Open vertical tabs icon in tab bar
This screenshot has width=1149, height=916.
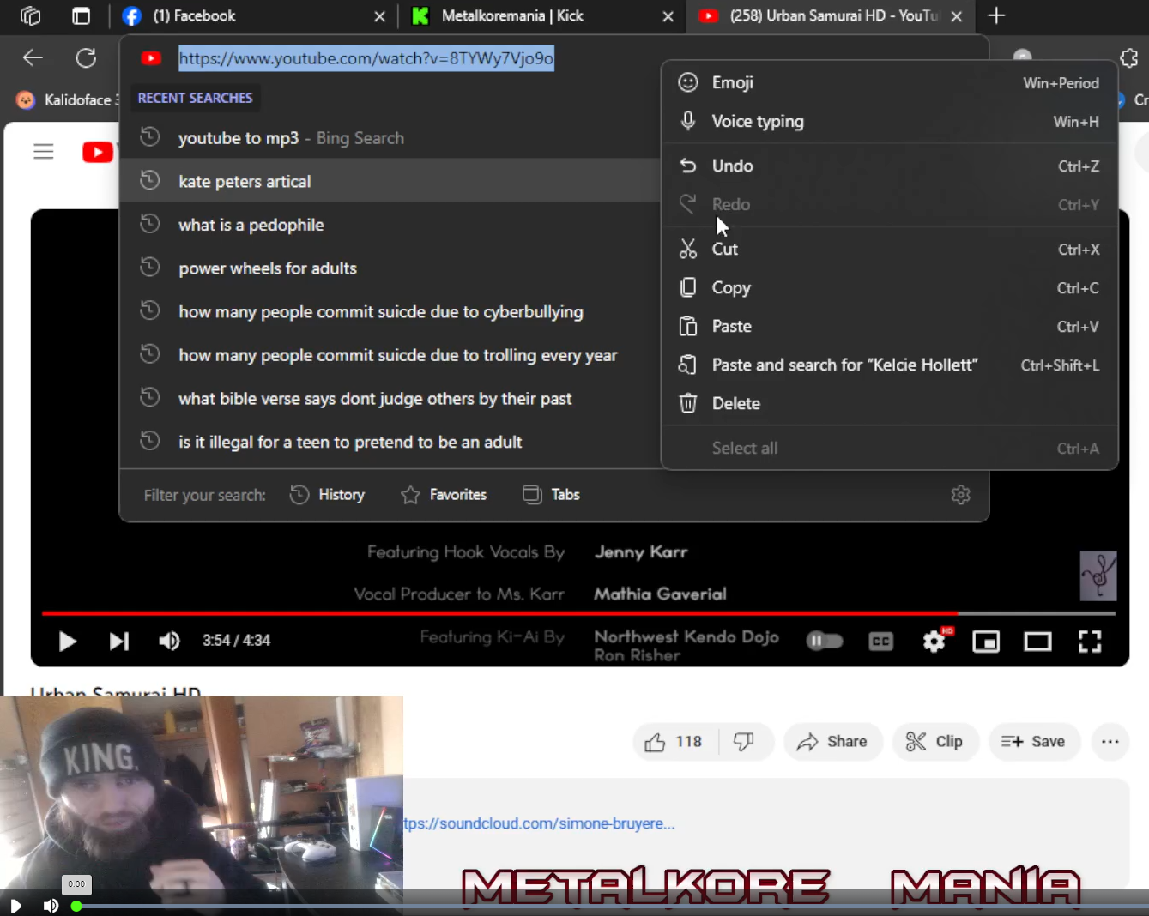[x=82, y=15]
